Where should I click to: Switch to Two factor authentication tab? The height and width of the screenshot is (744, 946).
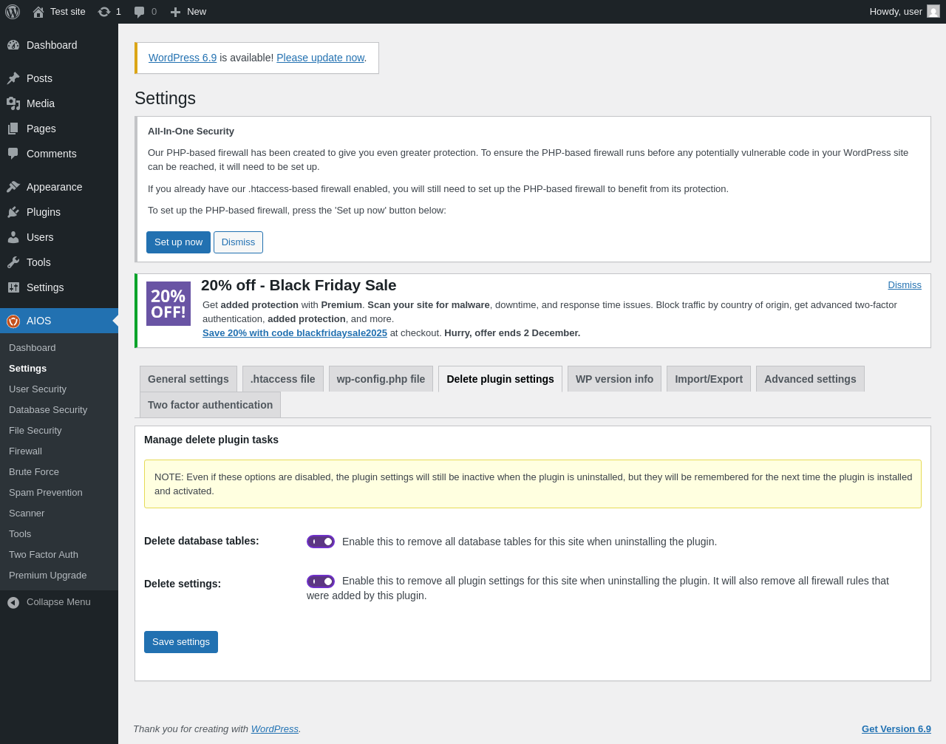pos(210,405)
